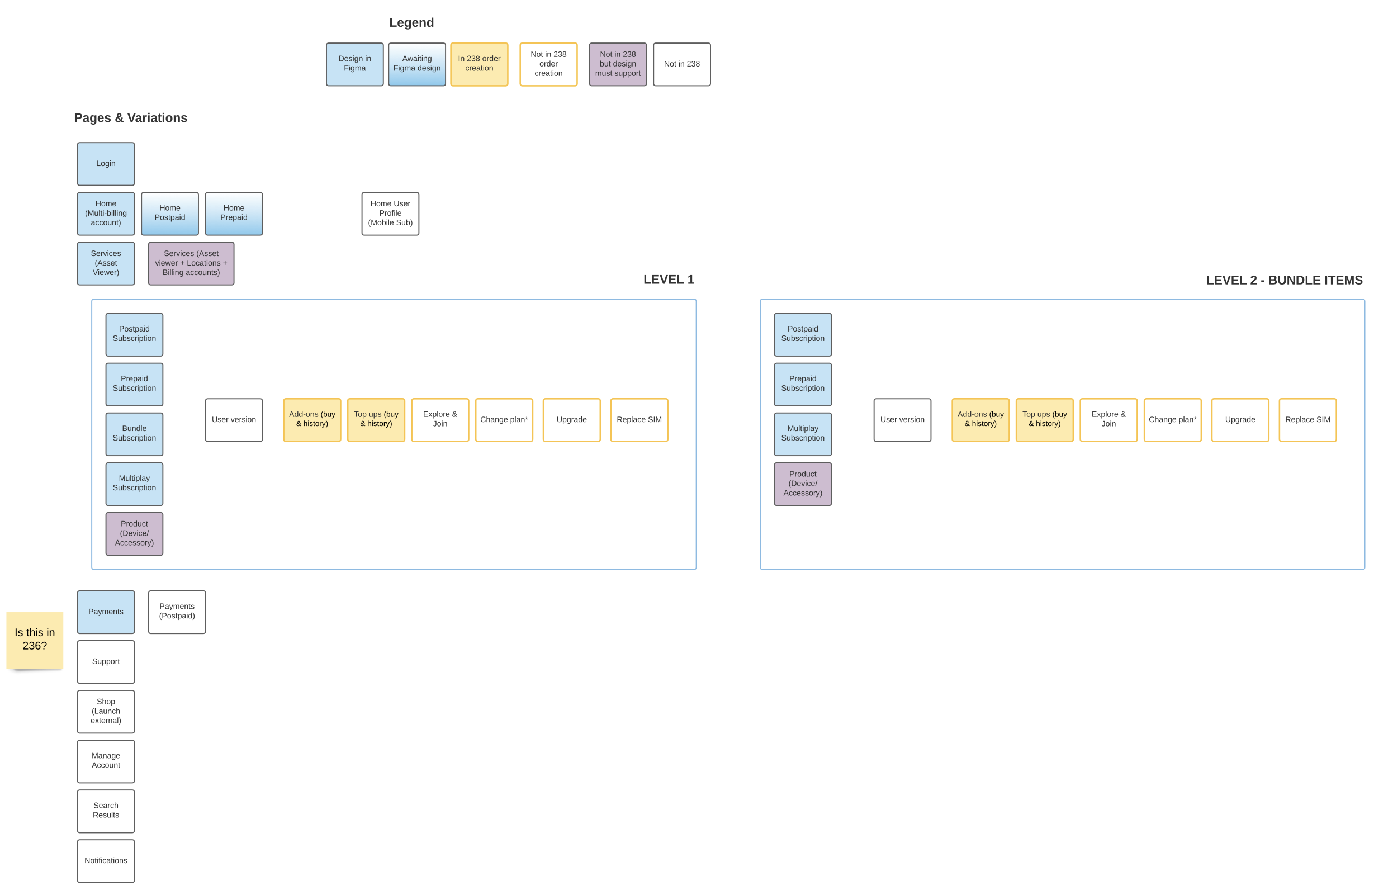This screenshot has height=890, width=1374.
Task: Select the 'Design in Figma' legend box
Action: (354, 64)
